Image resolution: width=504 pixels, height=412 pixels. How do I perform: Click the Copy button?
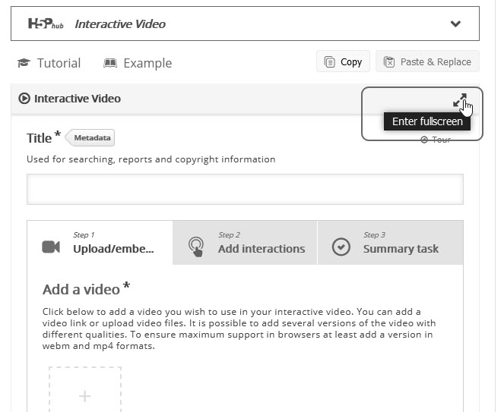pyautogui.click(x=343, y=61)
